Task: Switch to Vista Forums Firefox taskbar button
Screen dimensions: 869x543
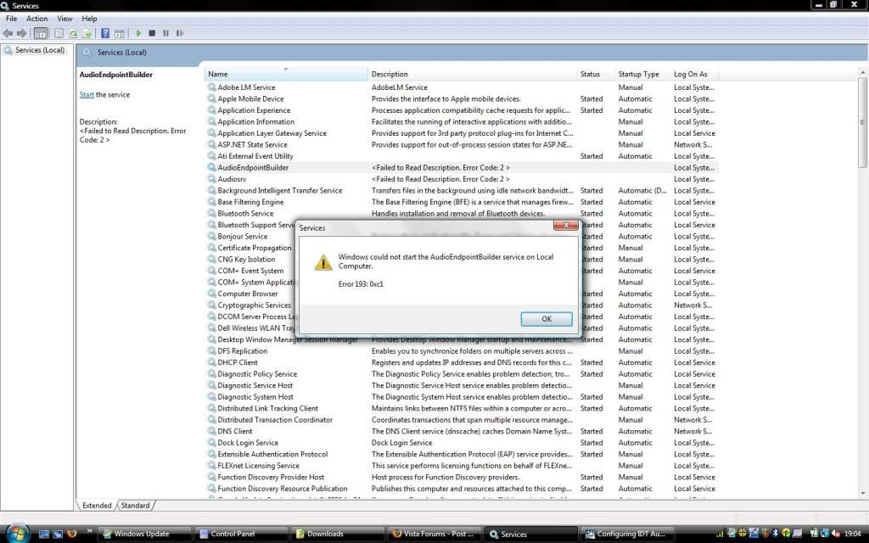Action: coord(435,535)
